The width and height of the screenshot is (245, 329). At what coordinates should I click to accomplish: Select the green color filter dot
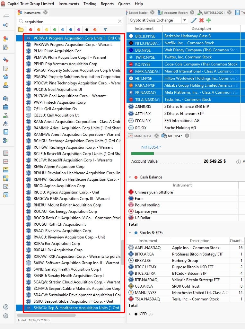tap(55, 30)
